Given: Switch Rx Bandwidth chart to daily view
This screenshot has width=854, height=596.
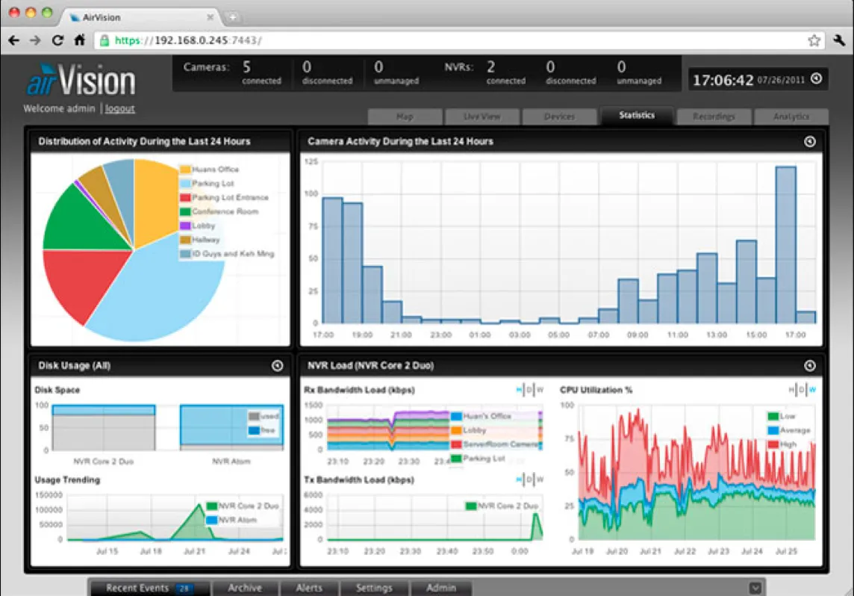Looking at the screenshot, I should pos(530,390).
